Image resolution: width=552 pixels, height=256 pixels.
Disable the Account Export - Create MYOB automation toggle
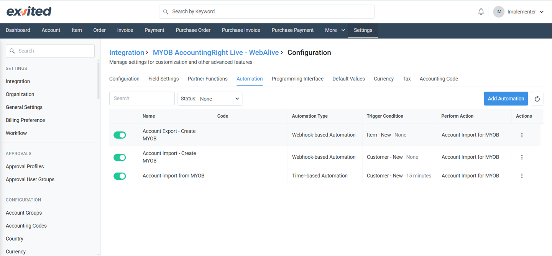coord(120,135)
